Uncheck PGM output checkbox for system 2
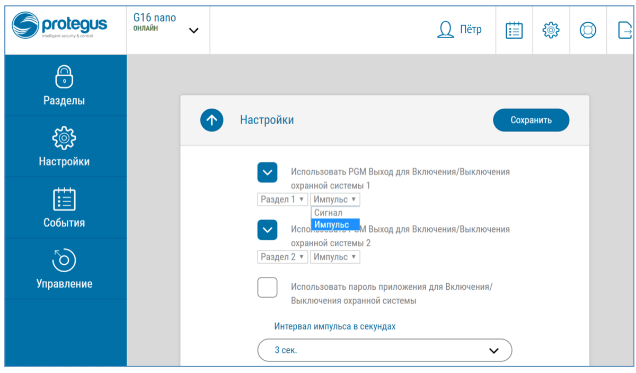The width and height of the screenshot is (636, 373). (x=267, y=230)
